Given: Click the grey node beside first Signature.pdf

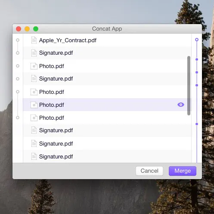Looking at the screenshot, I should (18, 53).
